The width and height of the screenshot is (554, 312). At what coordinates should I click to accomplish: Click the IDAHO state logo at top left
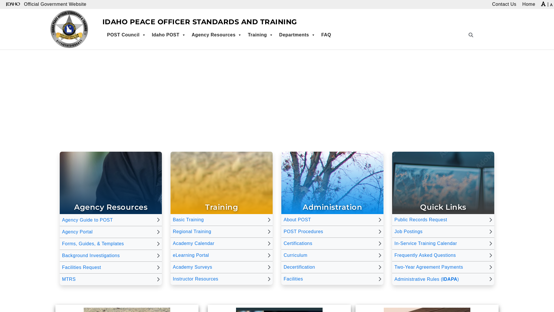13,4
